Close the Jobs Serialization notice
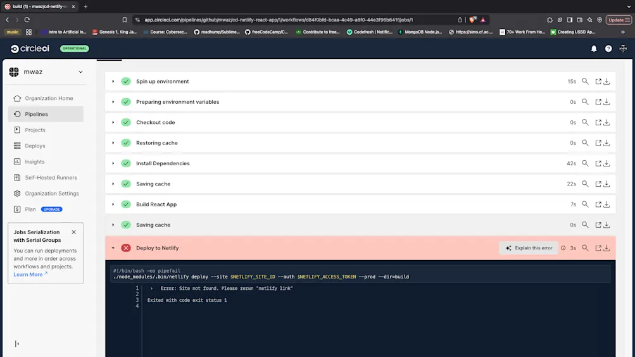This screenshot has height=357, width=635. point(73,232)
